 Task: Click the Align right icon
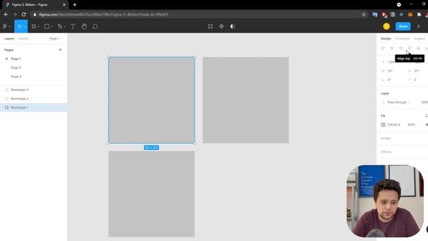(x=401, y=48)
